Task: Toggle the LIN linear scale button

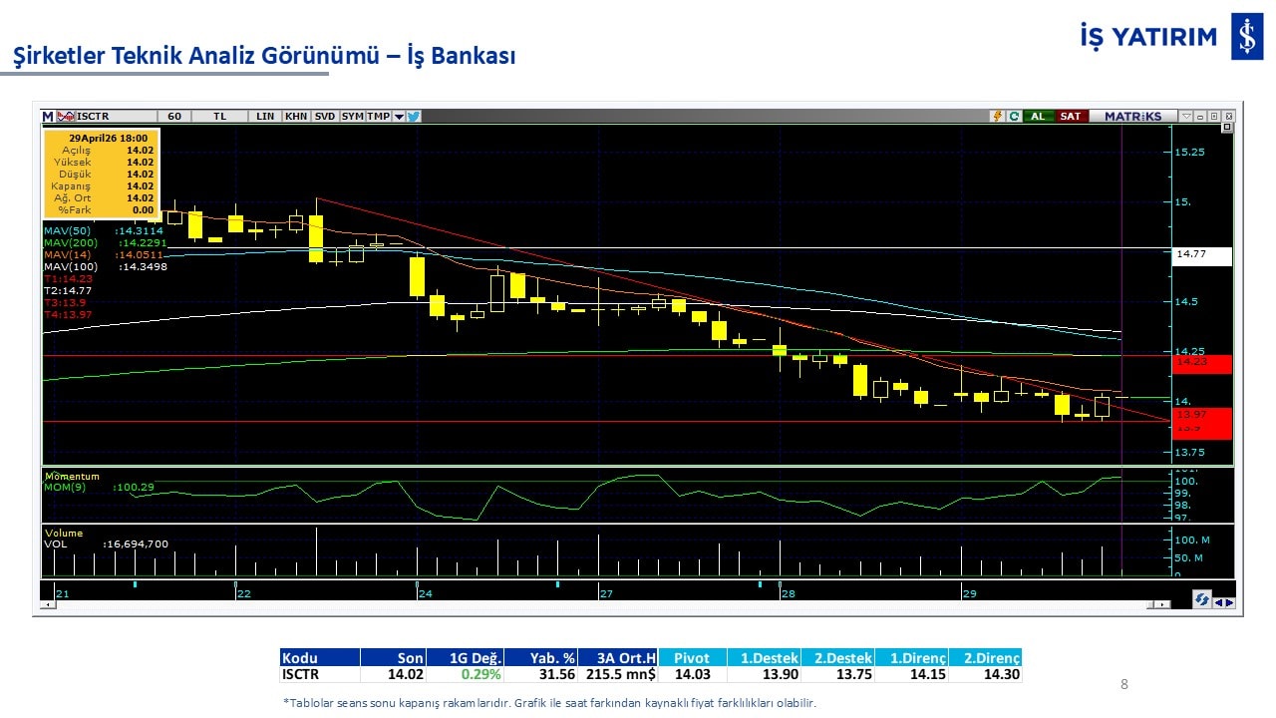Action: click(x=265, y=116)
